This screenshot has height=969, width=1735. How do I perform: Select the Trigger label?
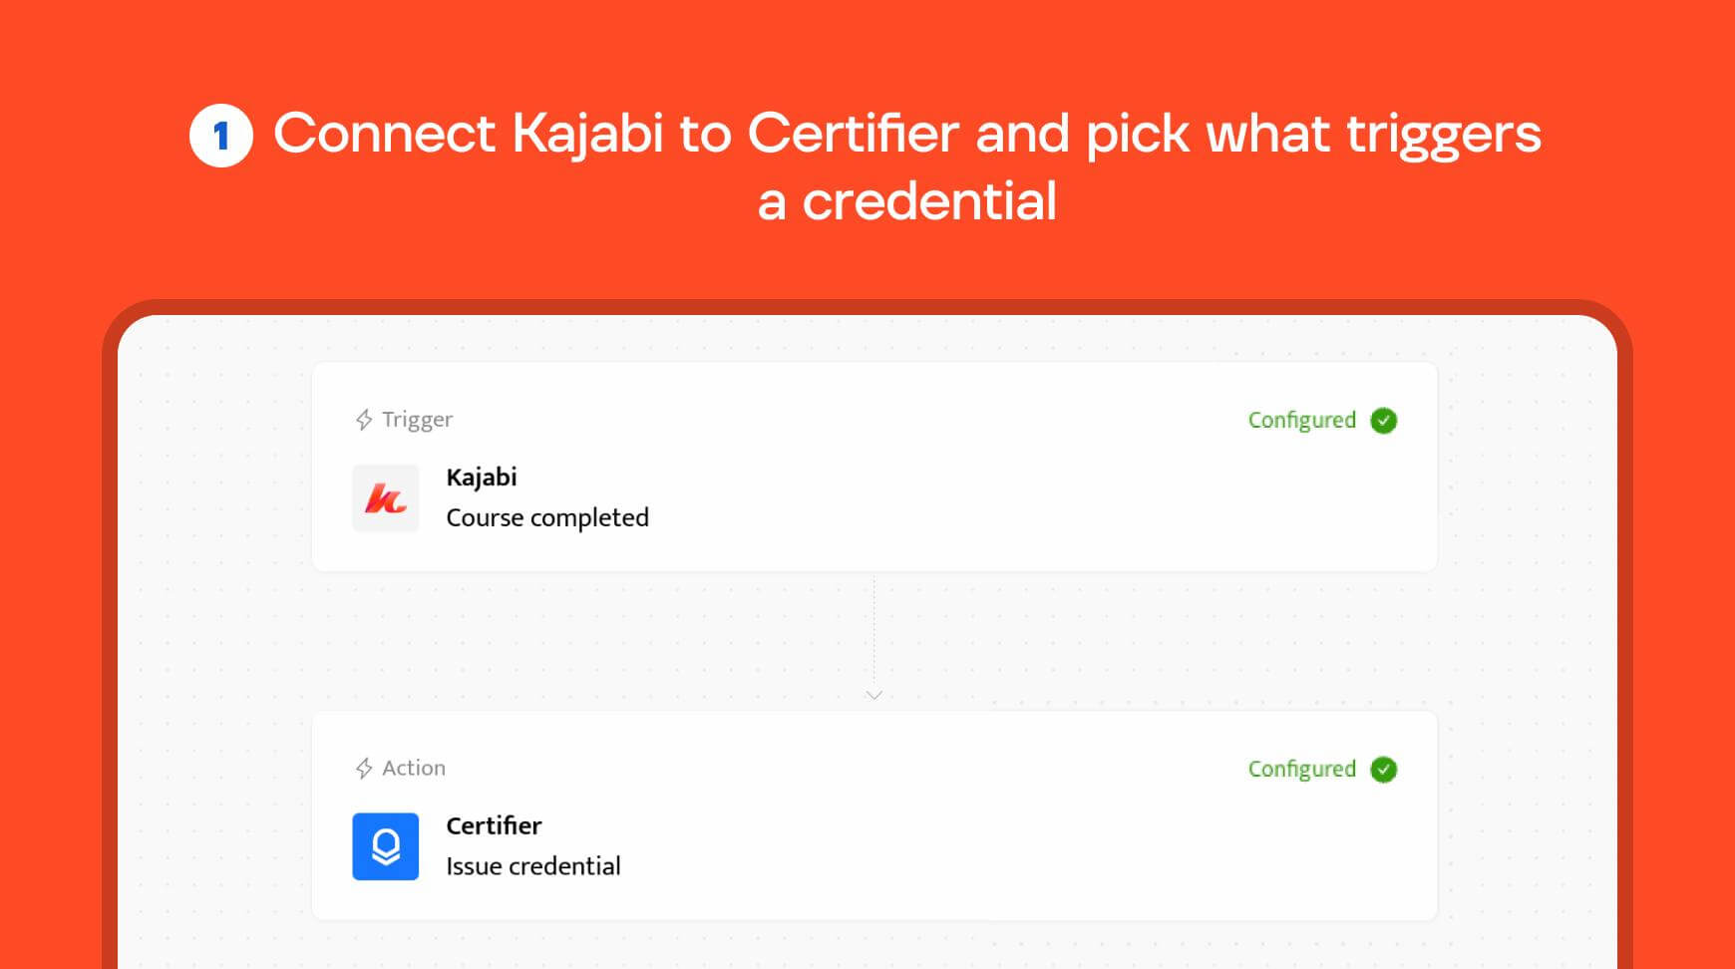[x=417, y=420]
